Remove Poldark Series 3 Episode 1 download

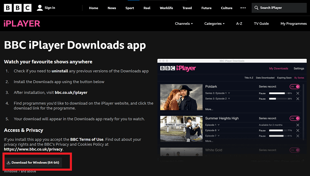point(298,93)
